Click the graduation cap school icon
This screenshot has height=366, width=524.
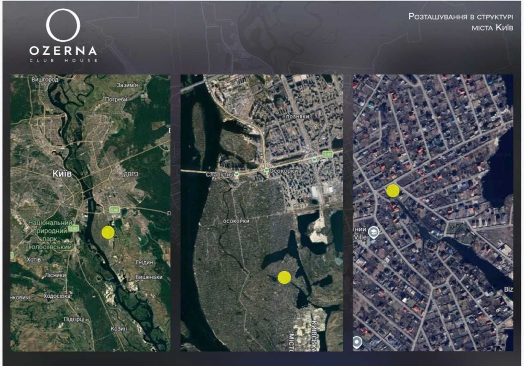click(x=373, y=231)
